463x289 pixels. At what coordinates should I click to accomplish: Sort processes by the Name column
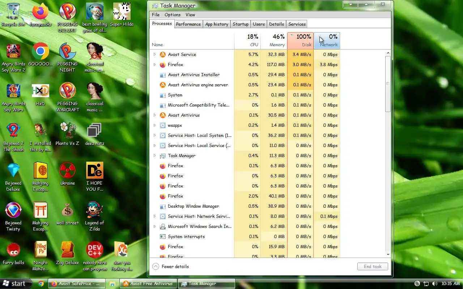pyautogui.click(x=192, y=40)
